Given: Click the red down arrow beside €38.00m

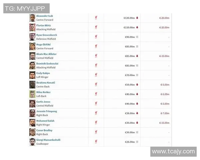Looking at the screenshot, I should 137,113.
